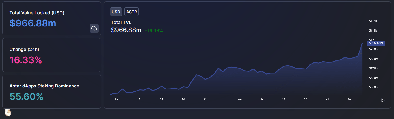Viewport: 394px width, 119px height.
Task: Click the Feb label on the x-axis
Action: pos(118,100)
